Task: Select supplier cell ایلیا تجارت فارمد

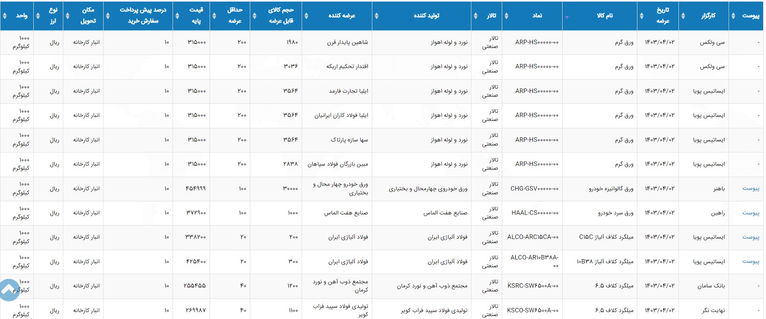Action: pyautogui.click(x=348, y=91)
